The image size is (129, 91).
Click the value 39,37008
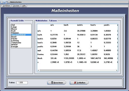pyautogui.click(x=81, y=31)
